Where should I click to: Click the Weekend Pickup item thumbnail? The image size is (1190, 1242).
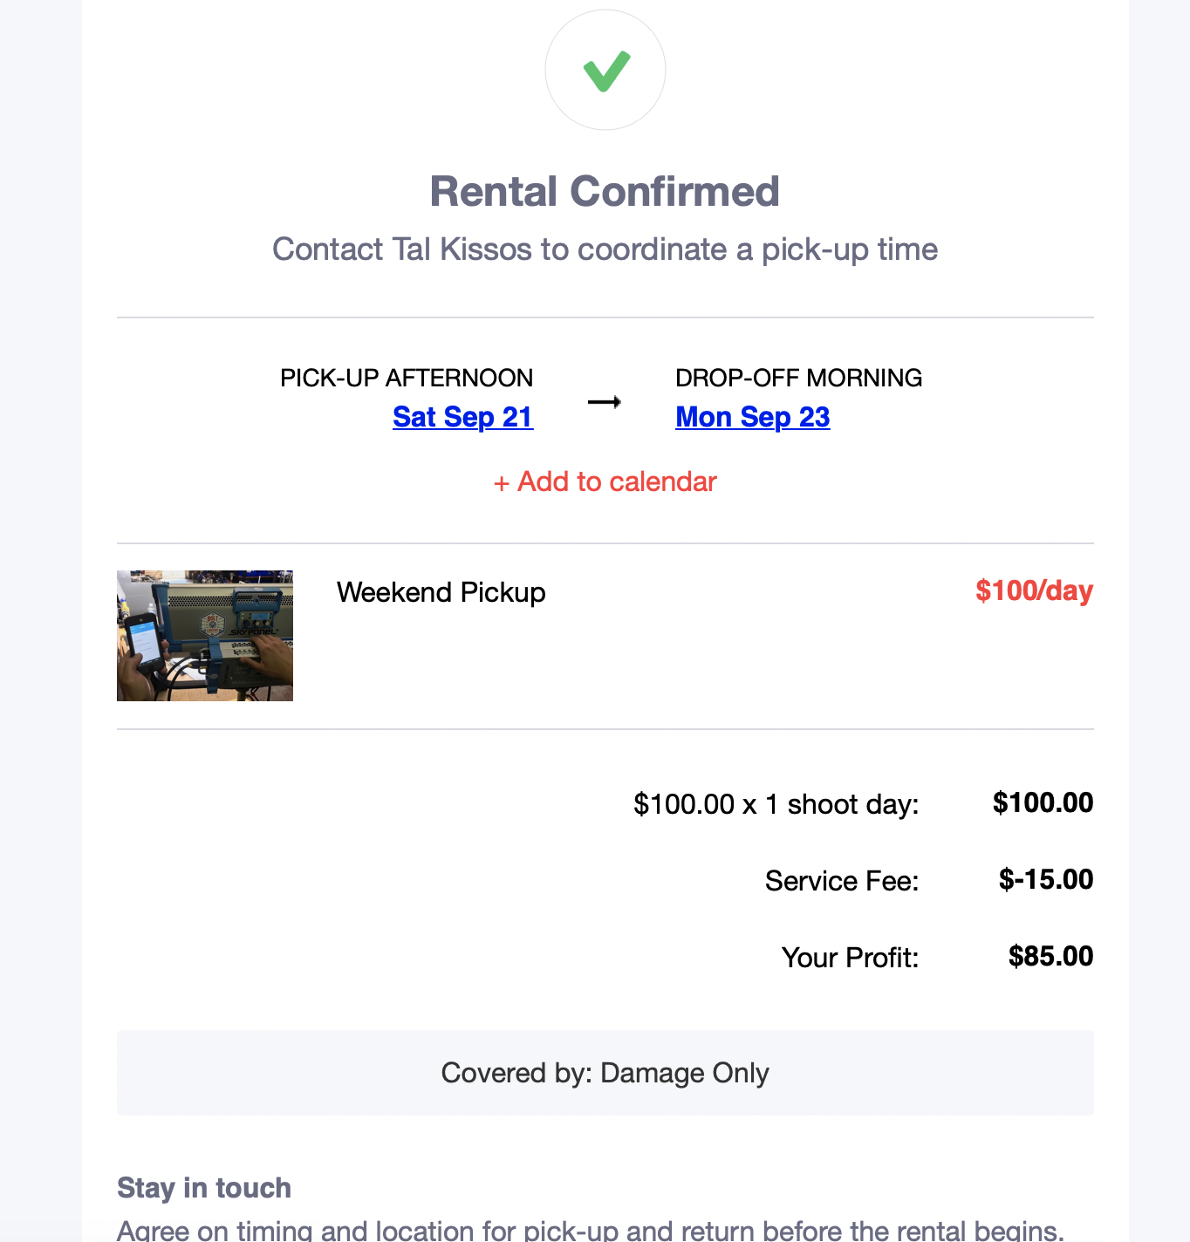click(x=205, y=636)
